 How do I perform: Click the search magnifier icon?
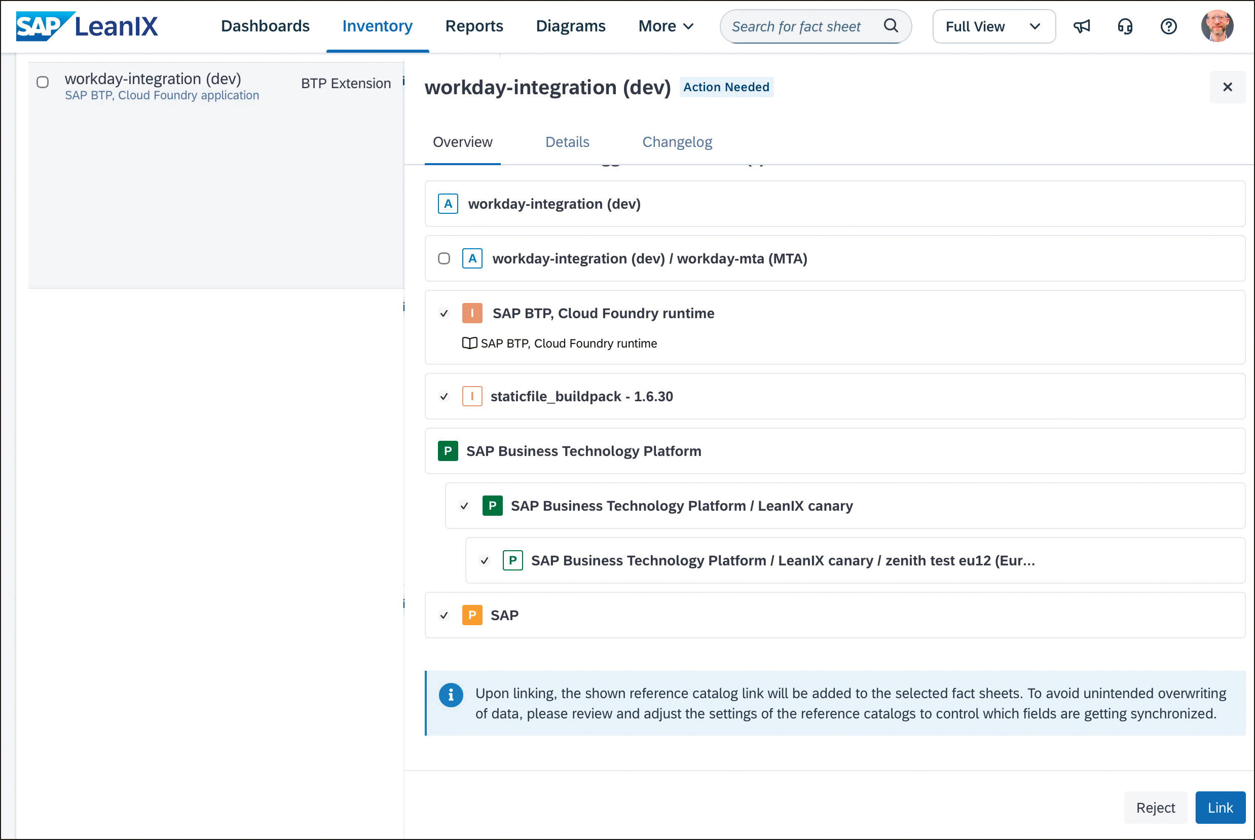891,25
